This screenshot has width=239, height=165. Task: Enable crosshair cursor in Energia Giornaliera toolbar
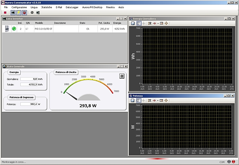143,24
